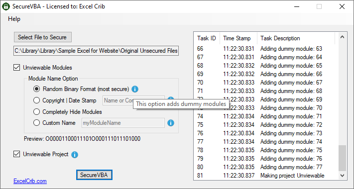
Task: Select row 'Adding dummy module: 77'
Action: (x=266, y=167)
